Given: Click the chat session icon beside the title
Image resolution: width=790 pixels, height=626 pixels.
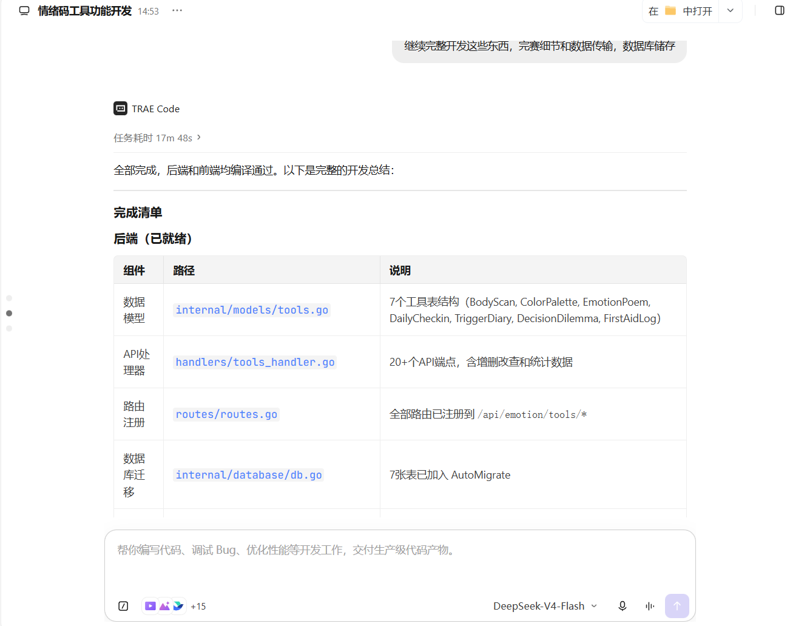Looking at the screenshot, I should pyautogui.click(x=24, y=11).
